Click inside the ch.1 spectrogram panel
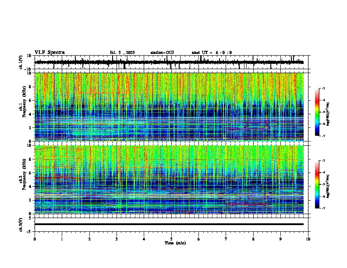This screenshot has height=268, width=347. (x=169, y=107)
